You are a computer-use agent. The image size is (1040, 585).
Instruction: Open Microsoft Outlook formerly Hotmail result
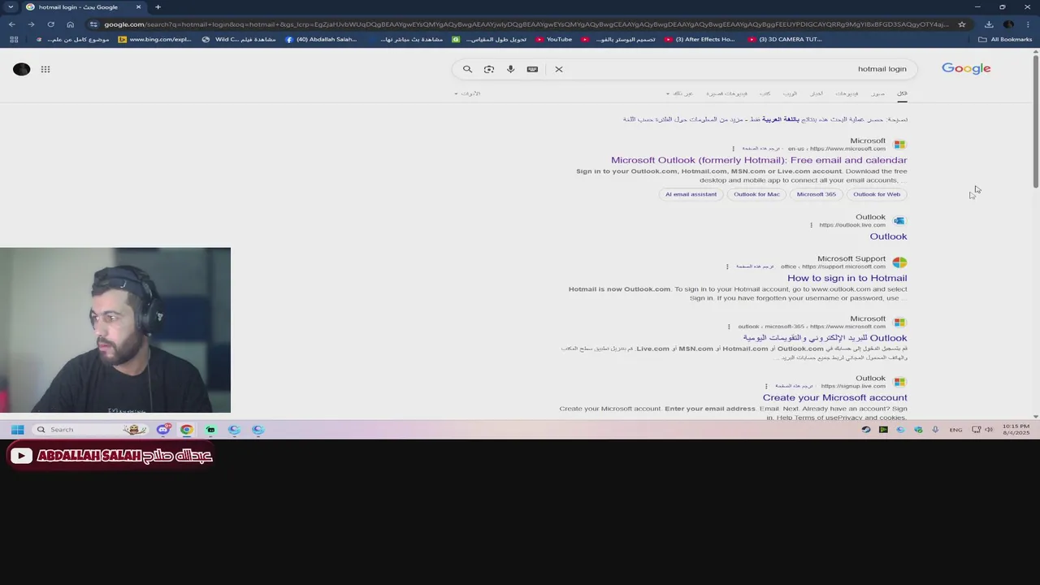pos(759,160)
